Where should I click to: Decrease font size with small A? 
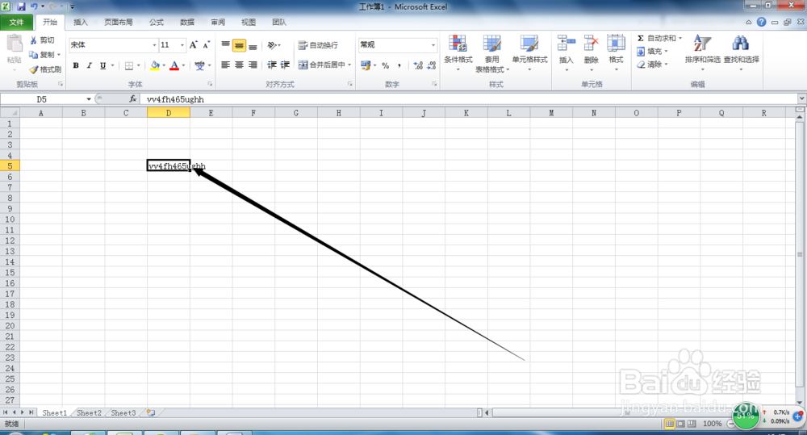pos(206,44)
